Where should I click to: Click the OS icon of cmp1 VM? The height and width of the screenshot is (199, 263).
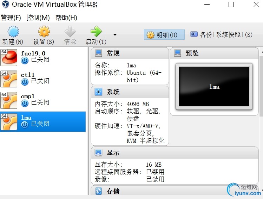coord(9,100)
